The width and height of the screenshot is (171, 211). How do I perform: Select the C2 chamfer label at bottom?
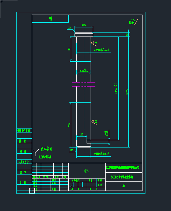click(72, 150)
